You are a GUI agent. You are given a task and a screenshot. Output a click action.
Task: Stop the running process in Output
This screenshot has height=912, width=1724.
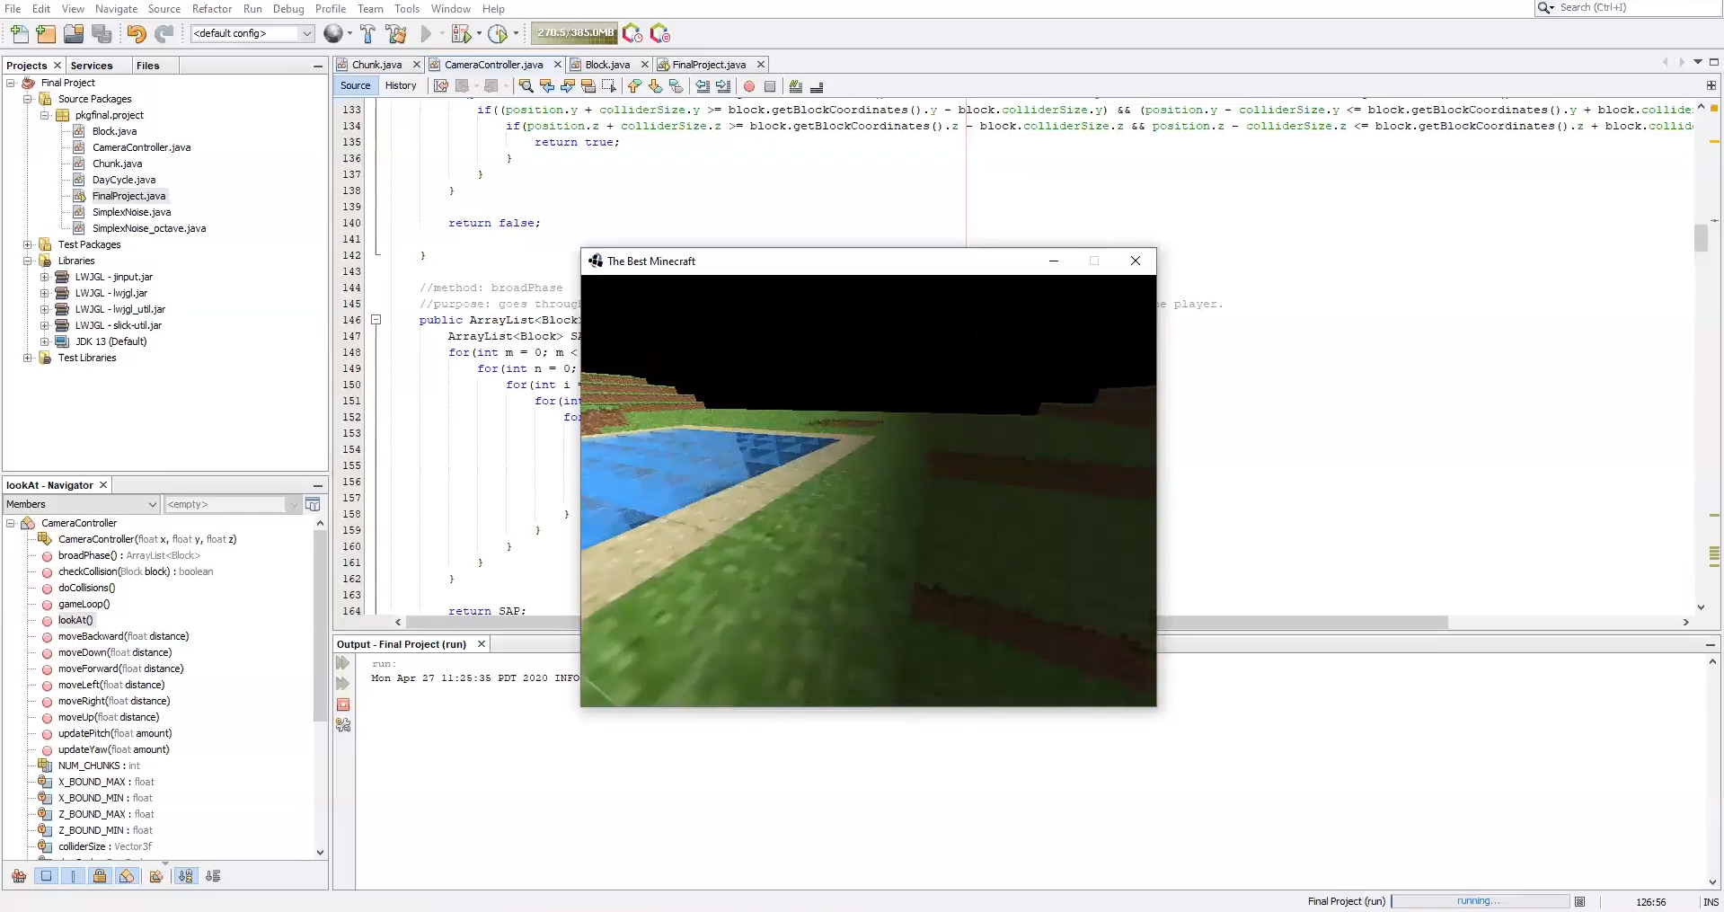[343, 704]
